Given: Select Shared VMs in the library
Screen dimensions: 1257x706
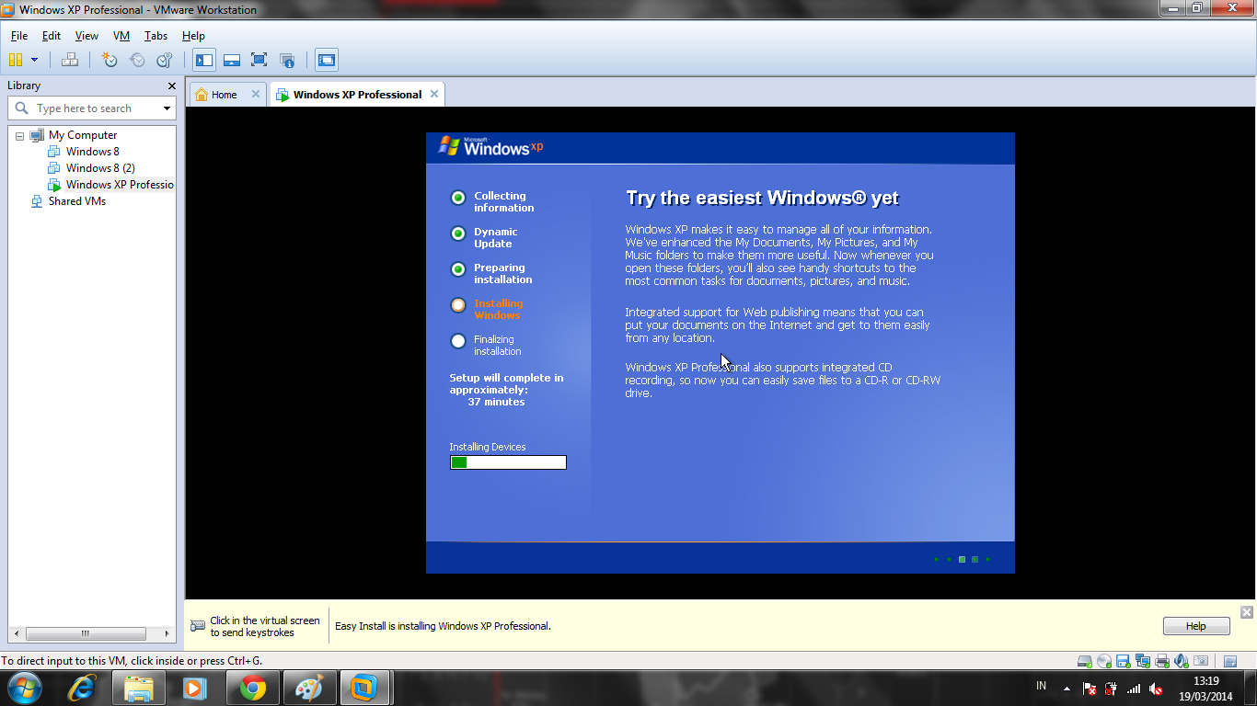Looking at the screenshot, I should pyautogui.click(x=76, y=201).
